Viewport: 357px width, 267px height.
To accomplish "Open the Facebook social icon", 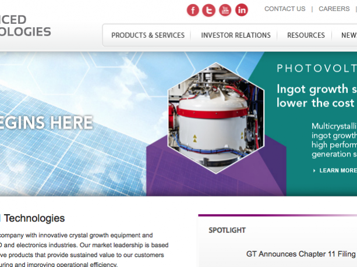I will [193, 10].
